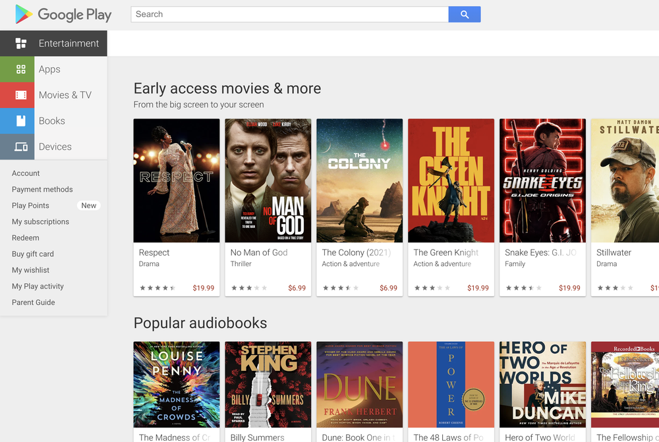Open the Hero of Two Worlds cover
Image resolution: width=659 pixels, height=442 pixels.
[x=542, y=385]
